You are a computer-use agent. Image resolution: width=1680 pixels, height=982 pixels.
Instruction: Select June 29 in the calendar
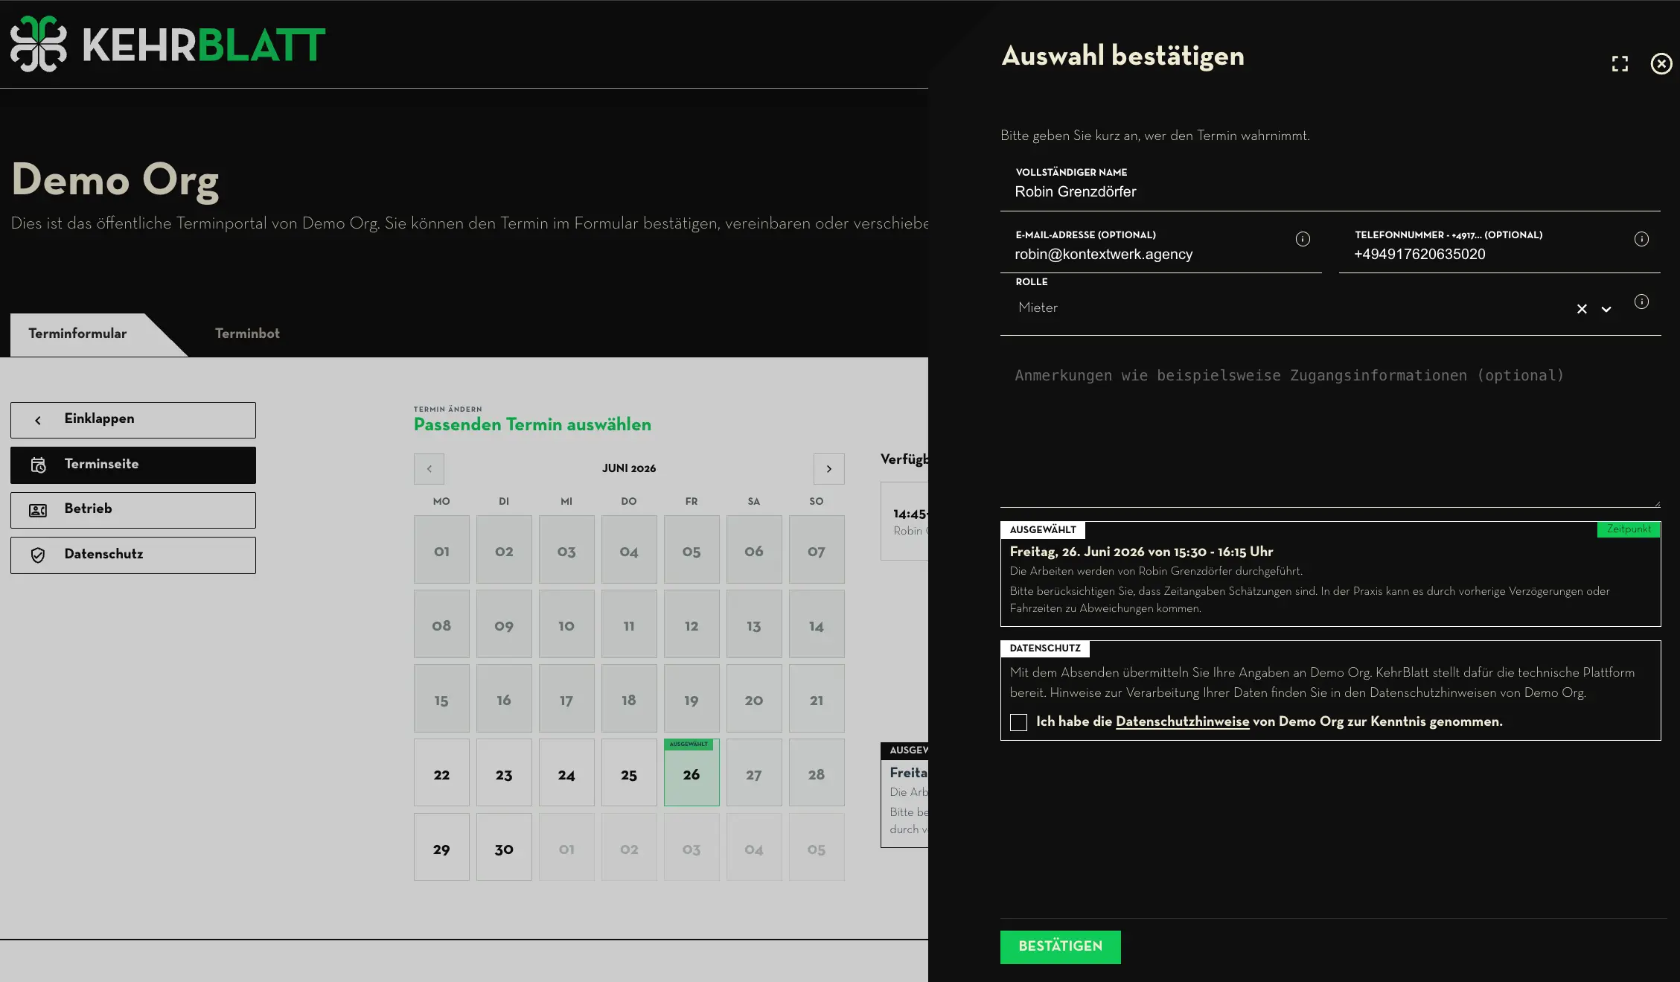click(x=441, y=847)
